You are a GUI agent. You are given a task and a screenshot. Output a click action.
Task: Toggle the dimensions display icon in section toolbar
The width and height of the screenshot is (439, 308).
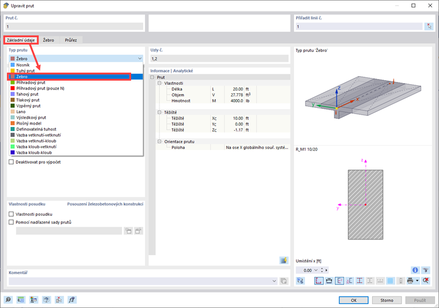tap(329, 280)
